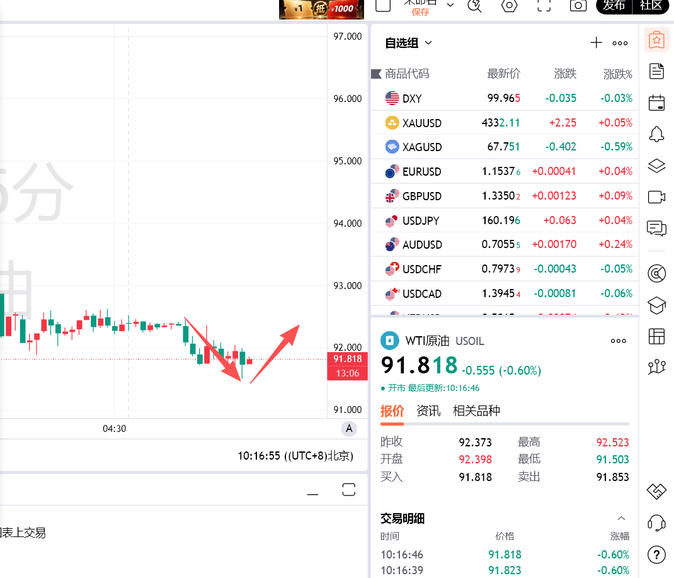
Task: Add symbol to watchlist with plus icon
Action: pyautogui.click(x=596, y=43)
